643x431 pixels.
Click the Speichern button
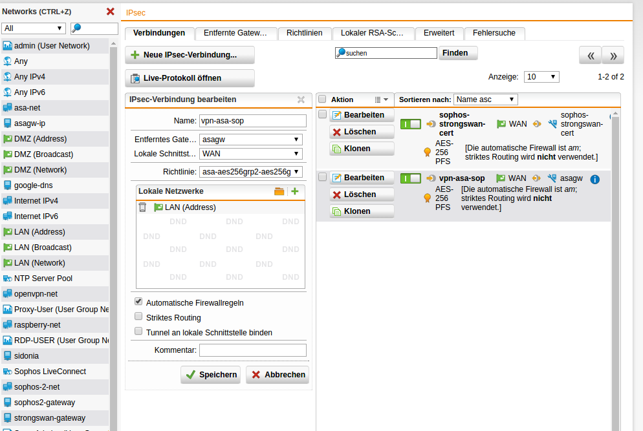click(210, 375)
